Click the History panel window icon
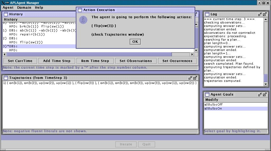The image size is (271, 151). [6, 14]
